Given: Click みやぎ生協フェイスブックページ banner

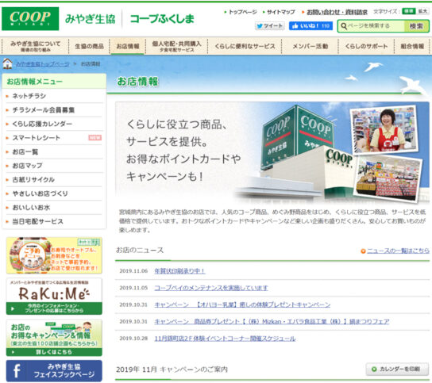Looking at the screenshot, I should 54,370.
